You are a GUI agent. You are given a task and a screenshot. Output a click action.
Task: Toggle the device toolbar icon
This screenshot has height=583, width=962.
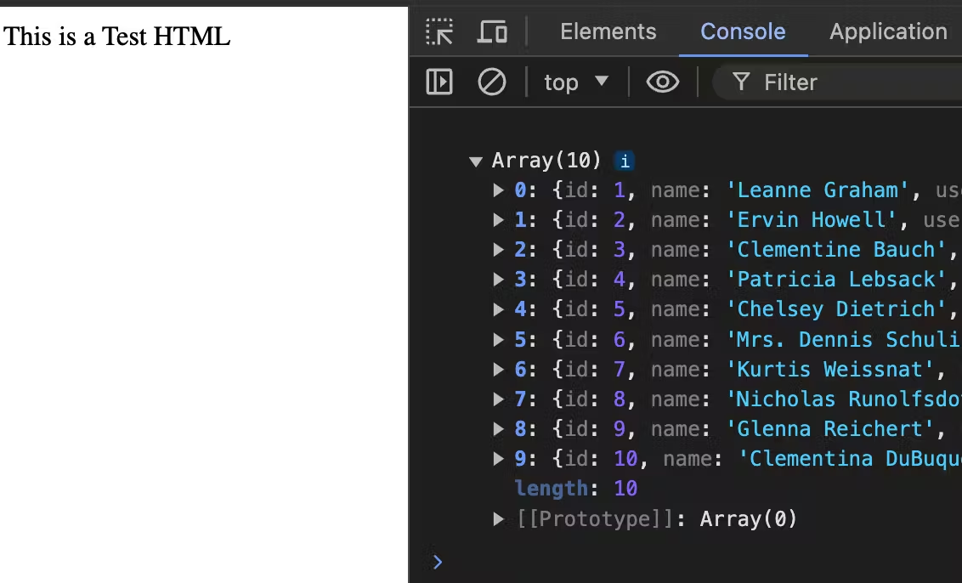pyautogui.click(x=492, y=32)
